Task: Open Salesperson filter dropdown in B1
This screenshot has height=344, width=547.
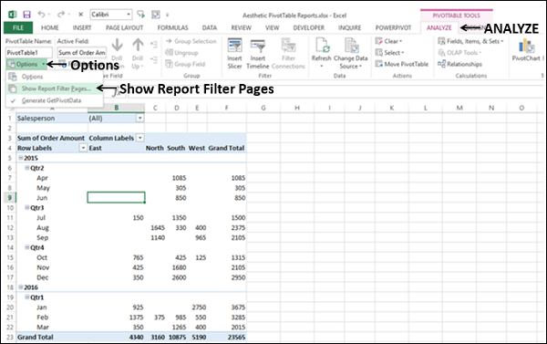Action: [139, 118]
